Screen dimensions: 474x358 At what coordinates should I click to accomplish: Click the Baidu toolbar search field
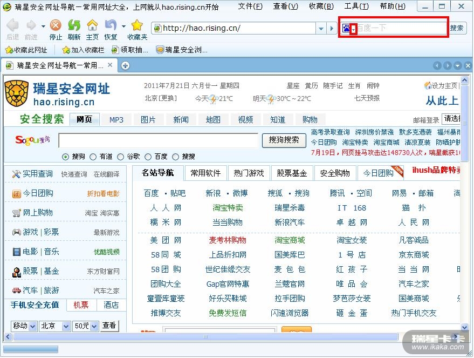pos(401,29)
